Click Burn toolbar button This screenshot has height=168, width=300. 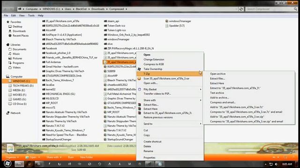point(71,157)
